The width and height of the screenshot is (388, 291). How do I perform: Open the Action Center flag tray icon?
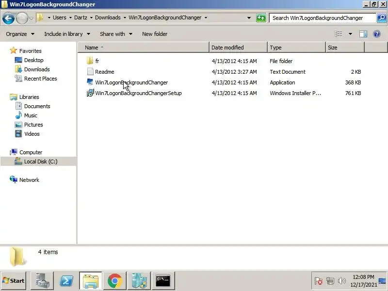[x=319, y=281]
